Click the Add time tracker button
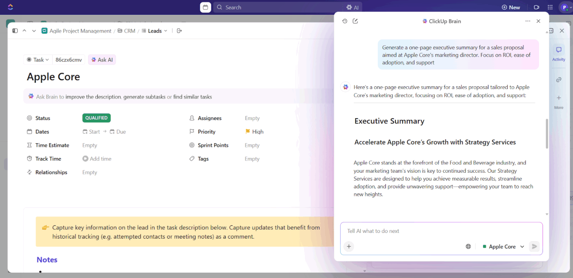573x278 pixels. tap(97, 159)
